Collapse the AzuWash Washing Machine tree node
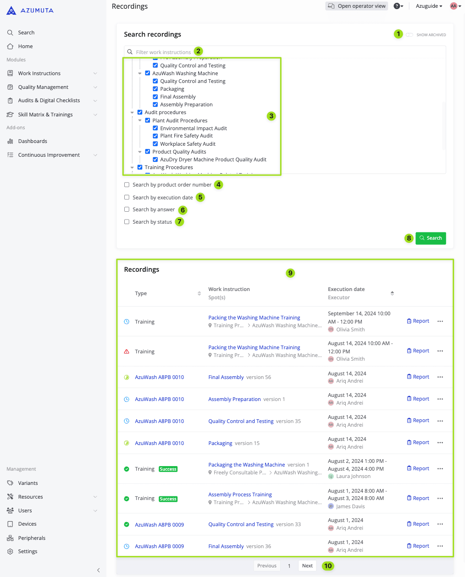This screenshot has width=465, height=577. [x=140, y=73]
